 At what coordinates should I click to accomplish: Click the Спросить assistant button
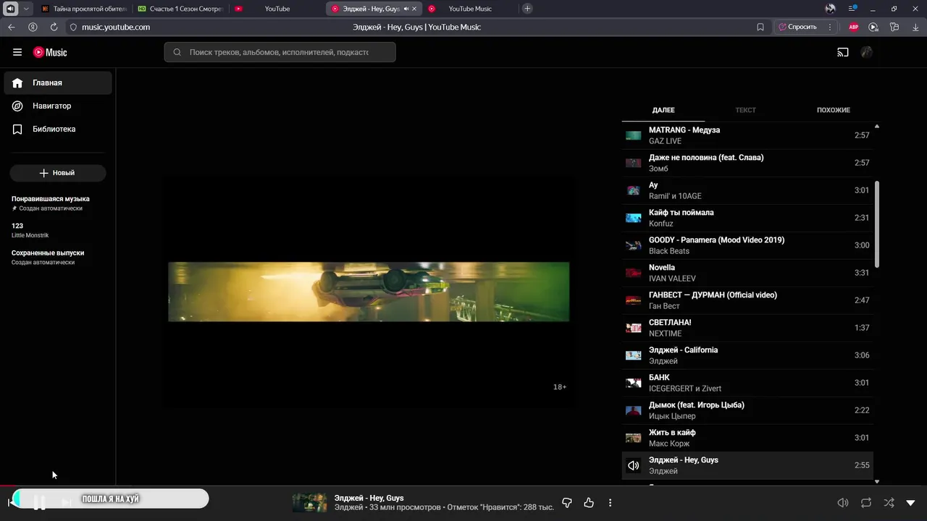[797, 27]
